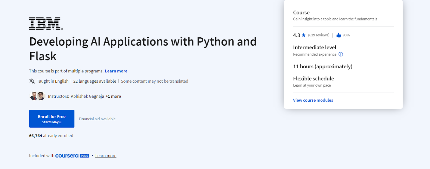The width and height of the screenshot is (430, 169).
Task: Click the Course heading in card
Action: tap(301, 13)
